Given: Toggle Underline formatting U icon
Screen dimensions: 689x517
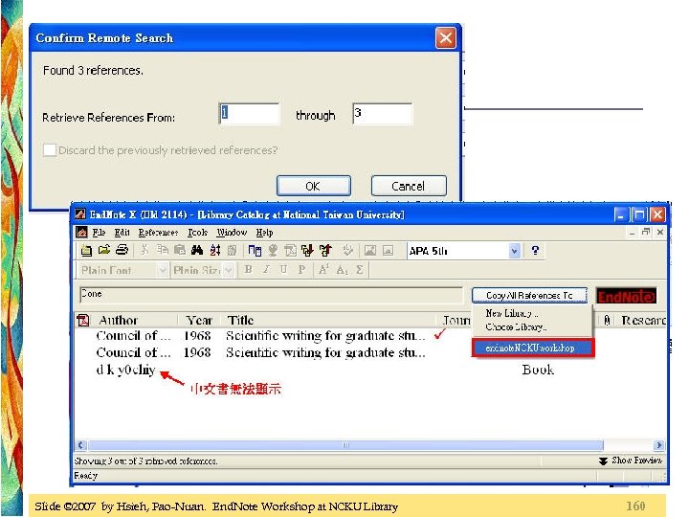Looking at the screenshot, I should pos(283,269).
